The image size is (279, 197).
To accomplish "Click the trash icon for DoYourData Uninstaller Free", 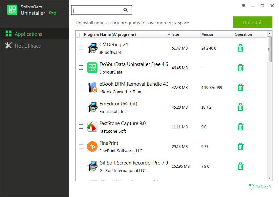I will [240, 68].
